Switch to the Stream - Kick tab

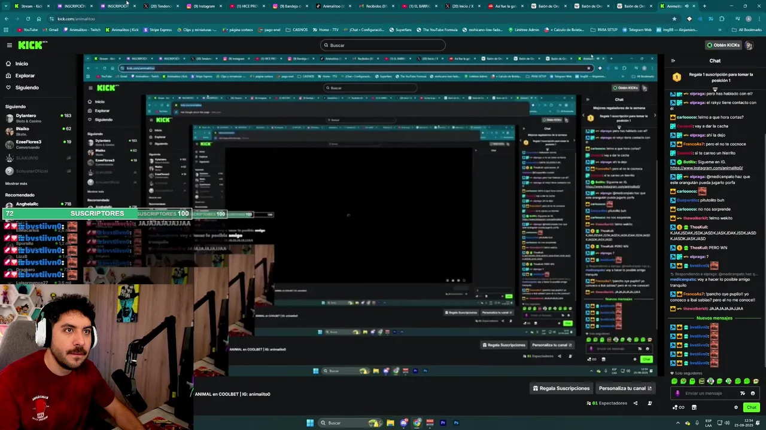[x=31, y=6]
